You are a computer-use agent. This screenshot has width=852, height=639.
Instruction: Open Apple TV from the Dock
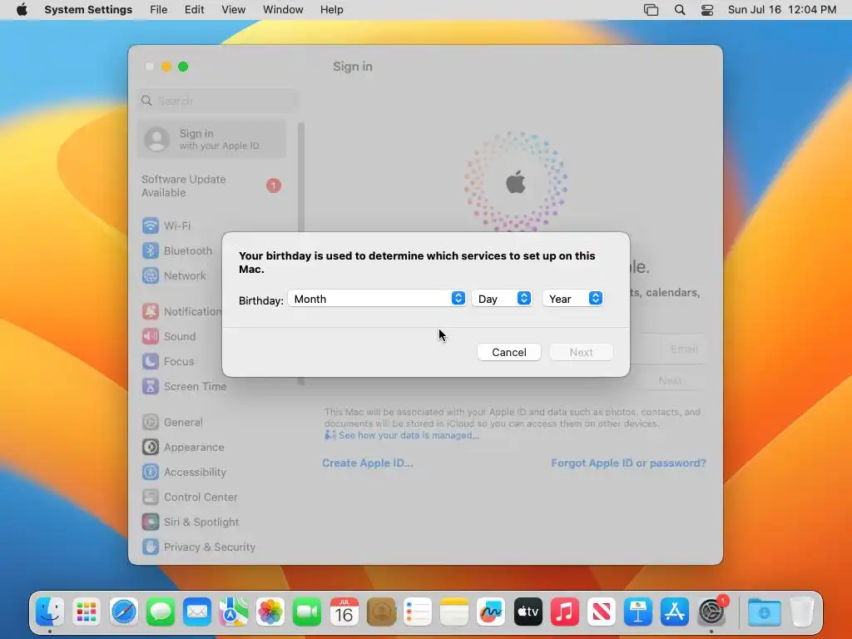tap(528, 612)
